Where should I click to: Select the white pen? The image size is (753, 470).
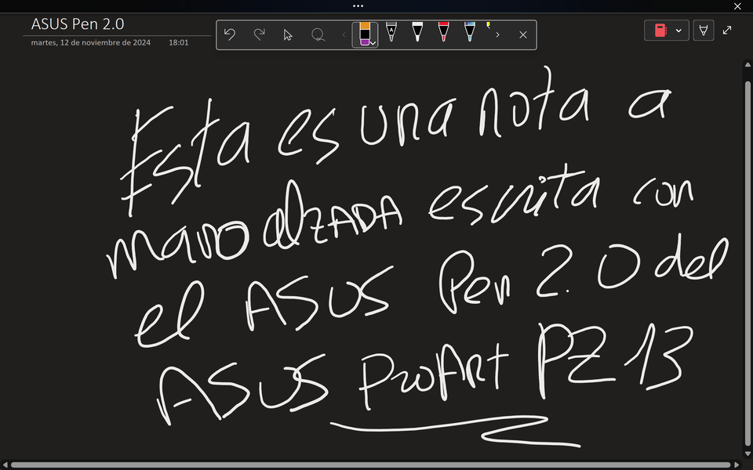[417, 32]
